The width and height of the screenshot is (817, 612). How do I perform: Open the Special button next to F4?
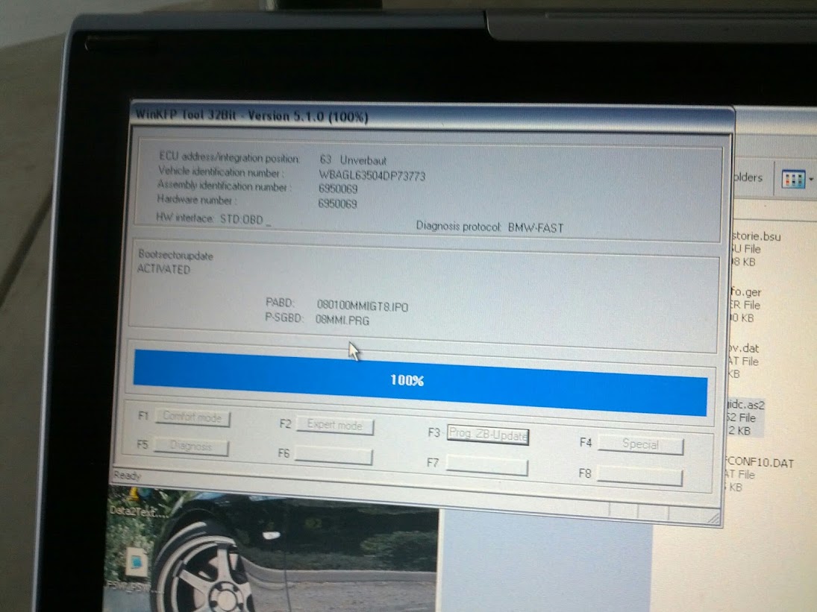(x=640, y=444)
